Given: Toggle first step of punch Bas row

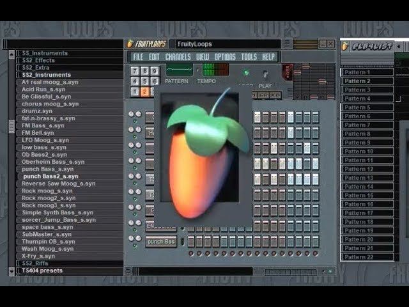Looking at the screenshot, I should 191,242.
